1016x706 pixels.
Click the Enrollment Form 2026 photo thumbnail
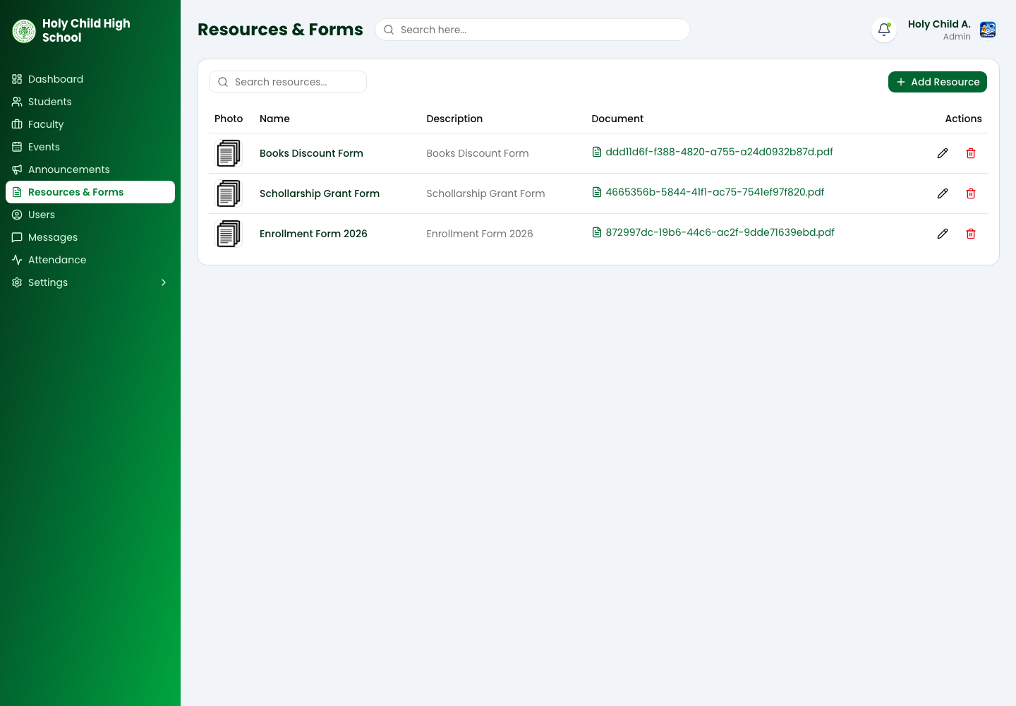click(x=229, y=234)
